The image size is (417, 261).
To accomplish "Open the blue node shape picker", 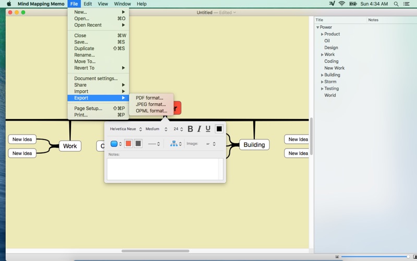I will pos(116,144).
